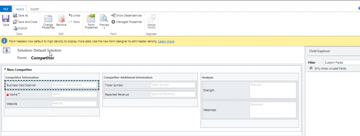The image size is (360, 136).
Task: Open the FILE menu tab
Action: point(6,9)
